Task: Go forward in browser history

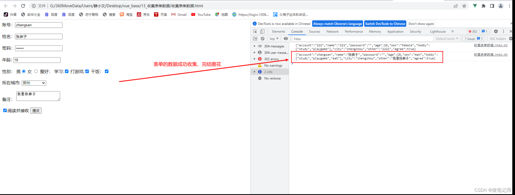Action: point(15,6)
